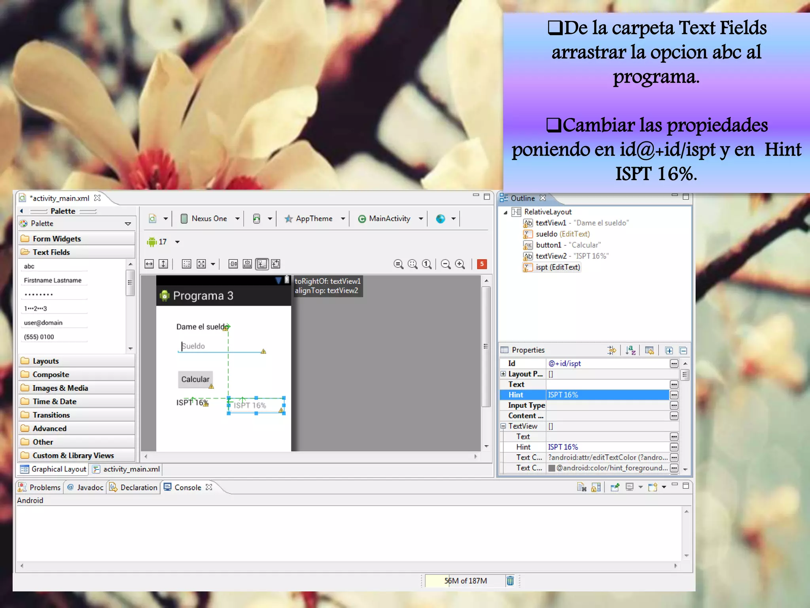Sort properties alphabetically icon
Image resolution: width=810 pixels, height=608 pixels.
pyautogui.click(x=630, y=350)
